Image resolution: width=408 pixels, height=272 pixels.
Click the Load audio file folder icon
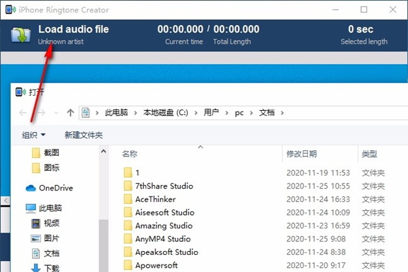tap(21, 35)
